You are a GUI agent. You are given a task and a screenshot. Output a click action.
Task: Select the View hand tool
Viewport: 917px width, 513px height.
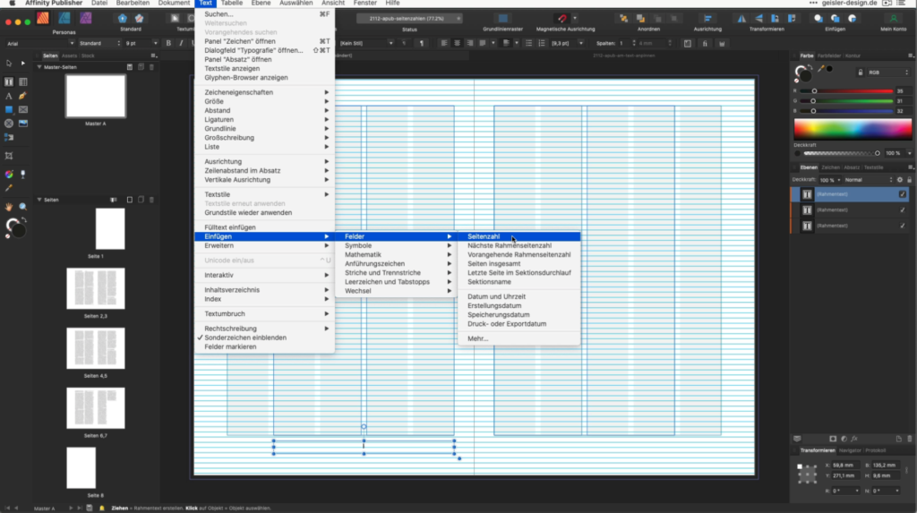coord(9,207)
